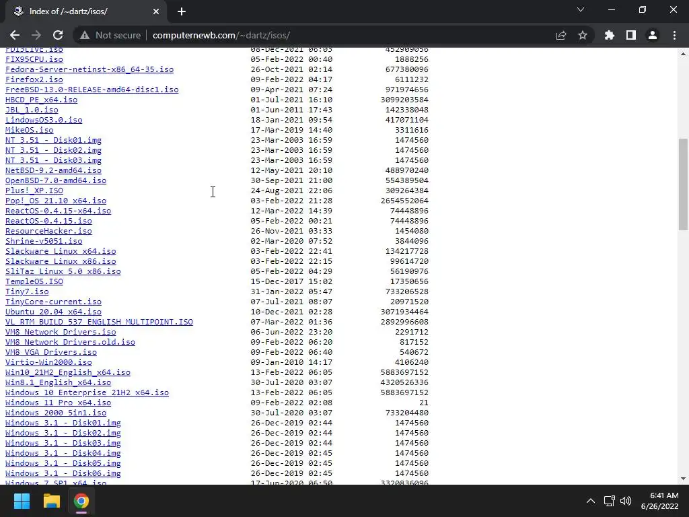Open network status in system tray

click(609, 501)
